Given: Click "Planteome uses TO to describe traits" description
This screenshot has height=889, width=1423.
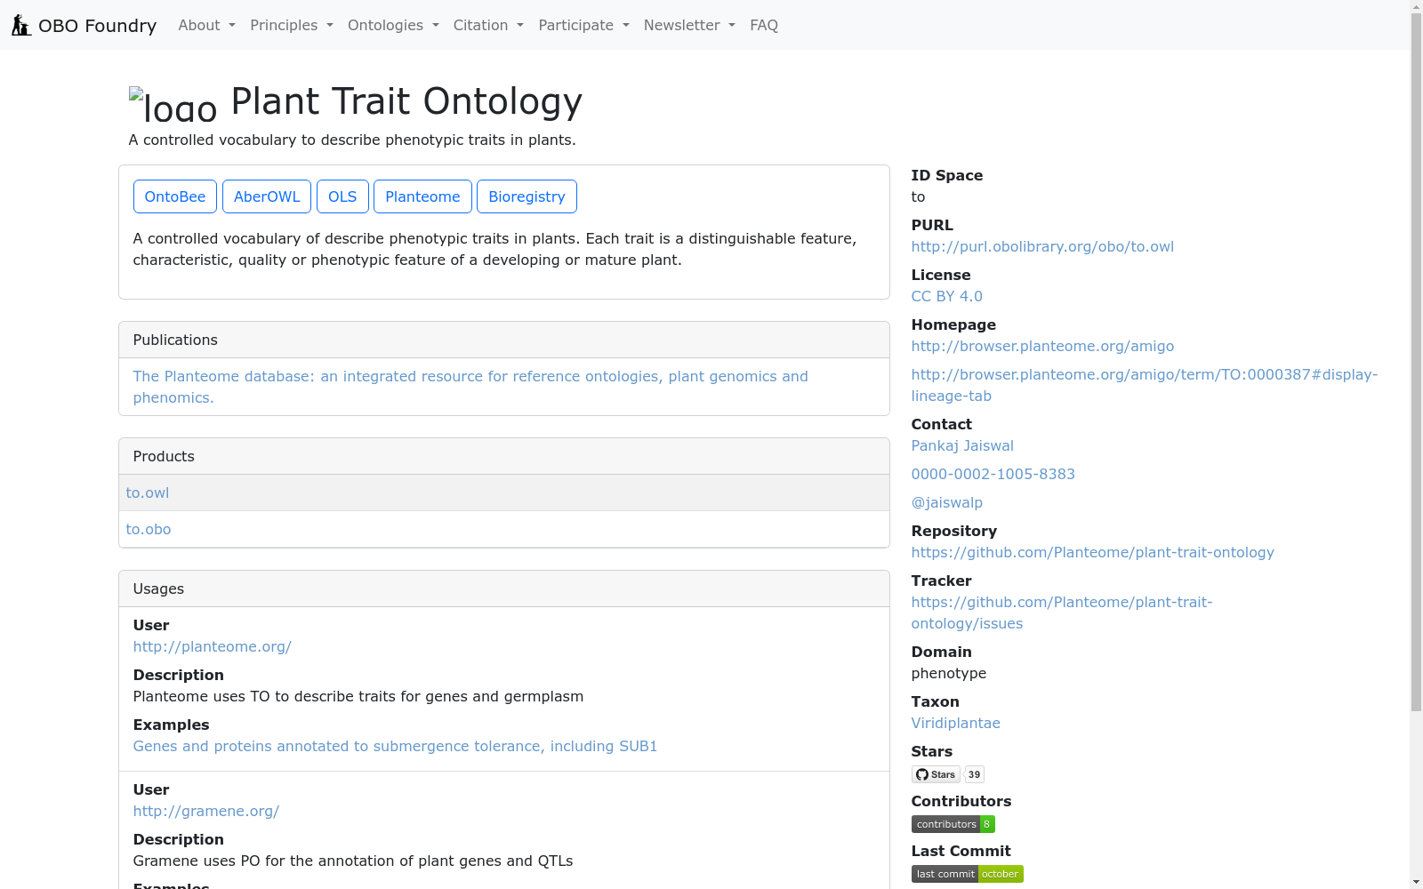Looking at the screenshot, I should [x=358, y=696].
